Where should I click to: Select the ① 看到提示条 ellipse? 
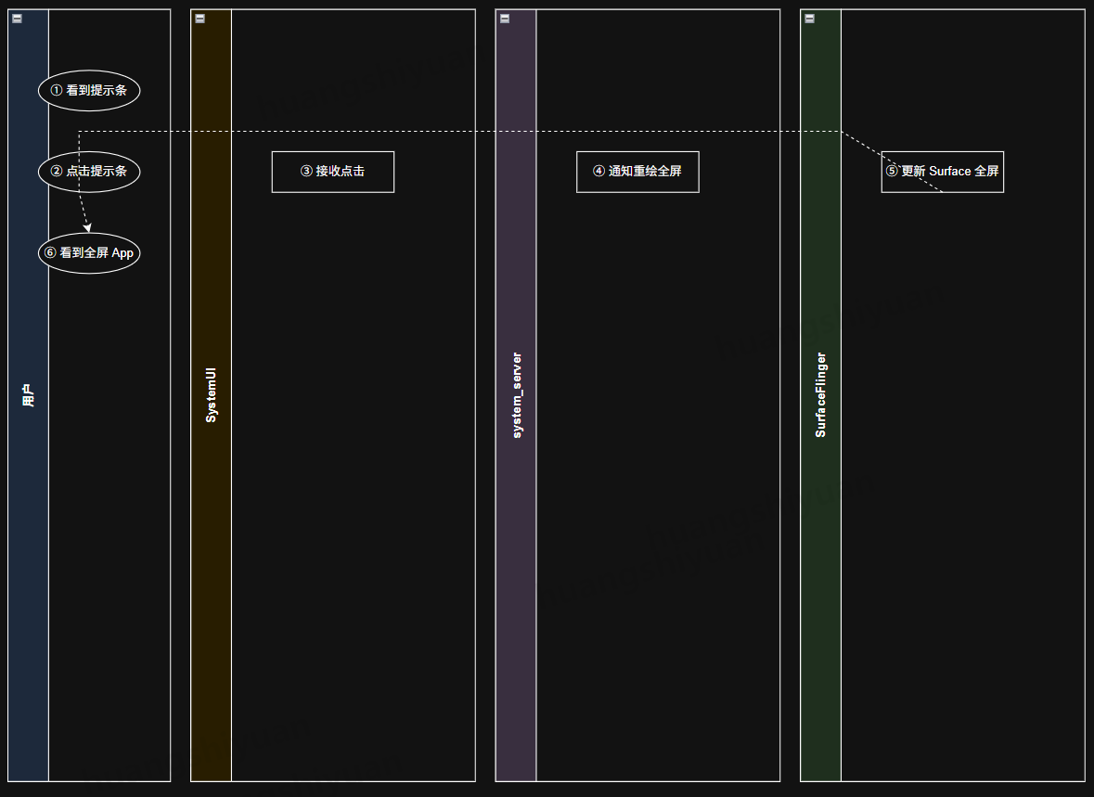click(89, 91)
